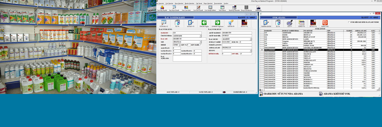Click KAPAT-ESC power icon in Stok Arama

325,23
